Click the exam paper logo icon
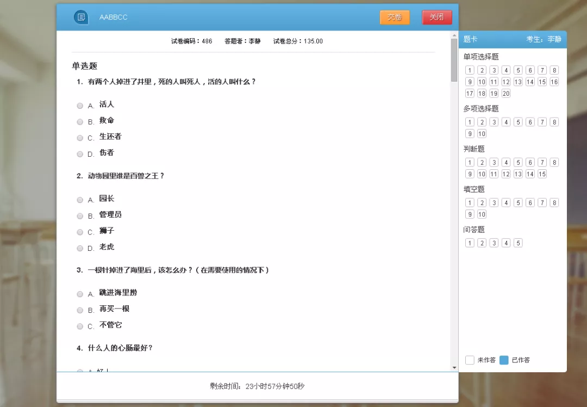 [81, 17]
